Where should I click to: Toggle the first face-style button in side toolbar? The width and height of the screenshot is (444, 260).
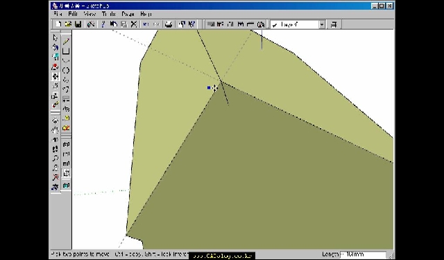click(66, 145)
